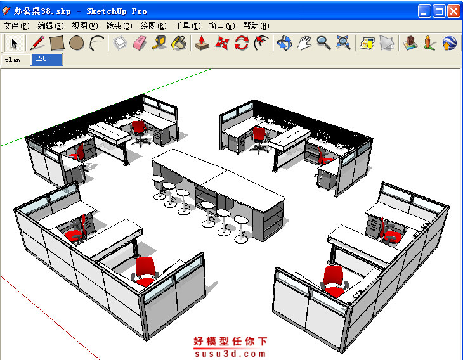Open the 窗口(W) menu
Viewport: 463px width, 360px height.
(222, 26)
